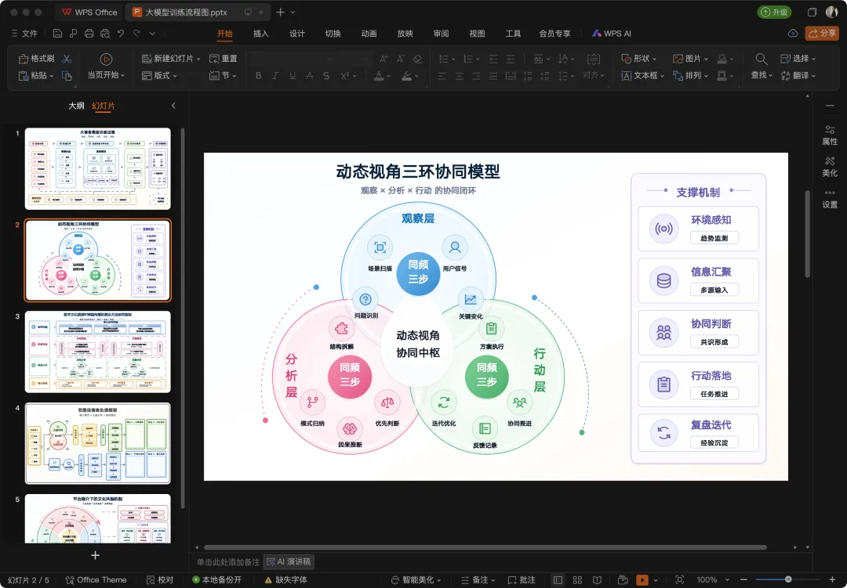Click the 缺失字体 warning indicator
Image resolution: width=847 pixels, height=588 pixels.
coord(285,580)
